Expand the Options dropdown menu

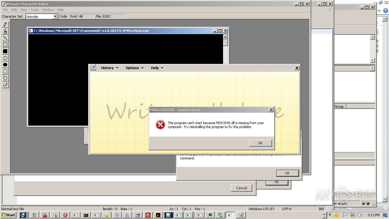(x=135, y=68)
